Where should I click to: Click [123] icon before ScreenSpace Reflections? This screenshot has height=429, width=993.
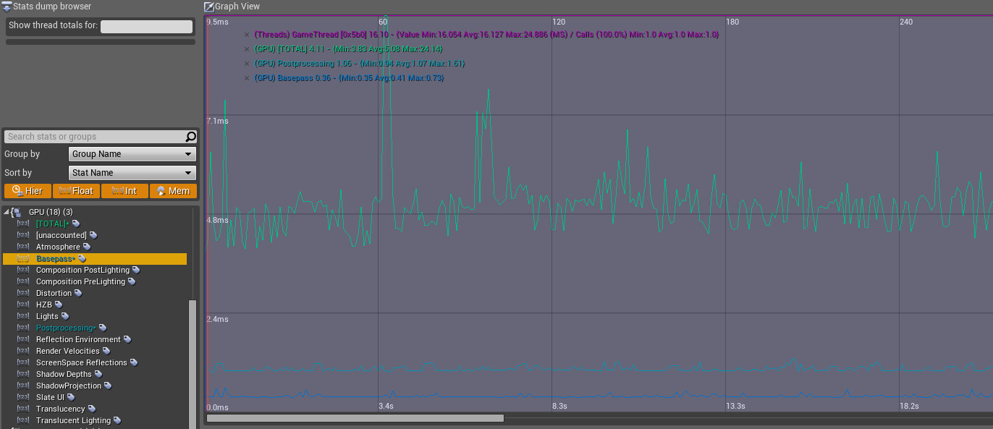(23, 362)
